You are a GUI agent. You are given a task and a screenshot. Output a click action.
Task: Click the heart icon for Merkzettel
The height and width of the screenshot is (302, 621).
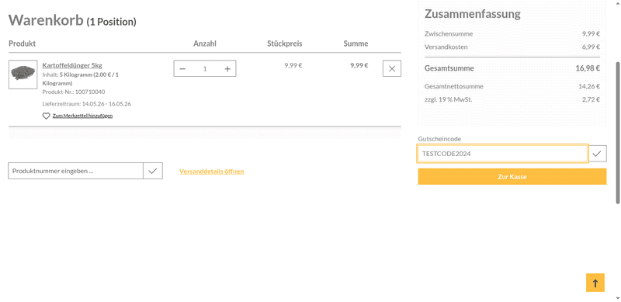47,116
